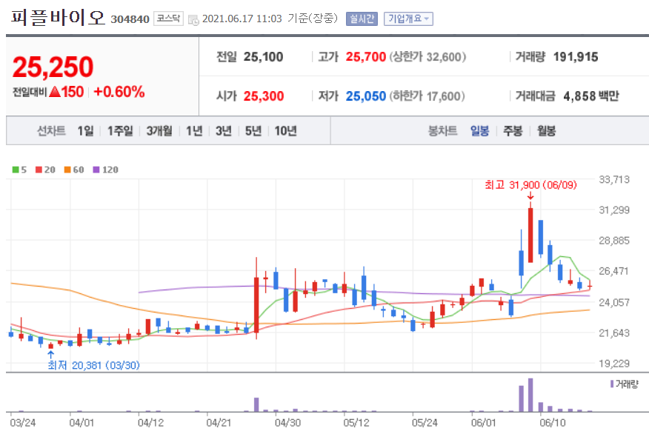Click the 코스닥 market badge
The height and width of the screenshot is (431, 649).
click(x=168, y=19)
